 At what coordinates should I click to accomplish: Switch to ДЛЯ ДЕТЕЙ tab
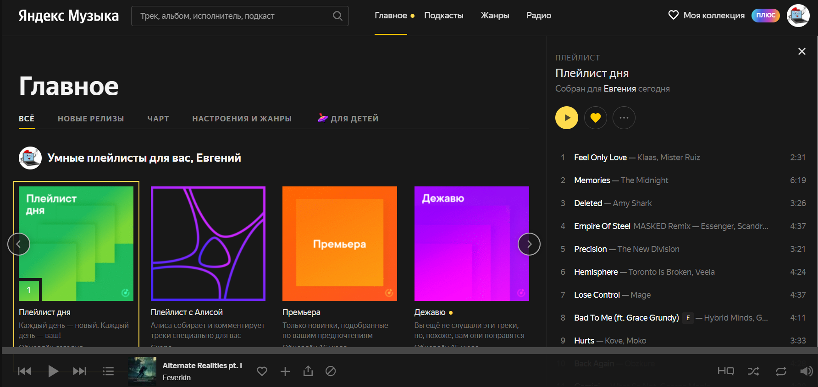point(348,119)
